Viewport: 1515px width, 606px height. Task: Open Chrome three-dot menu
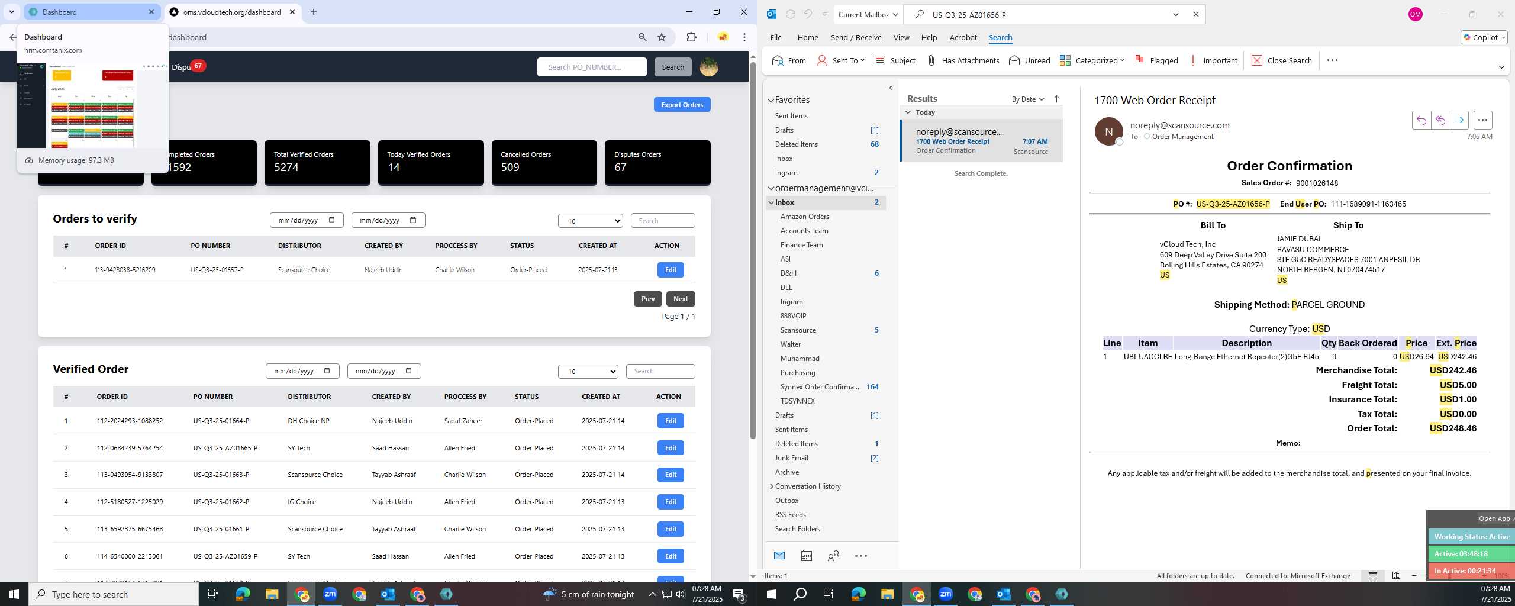744,37
